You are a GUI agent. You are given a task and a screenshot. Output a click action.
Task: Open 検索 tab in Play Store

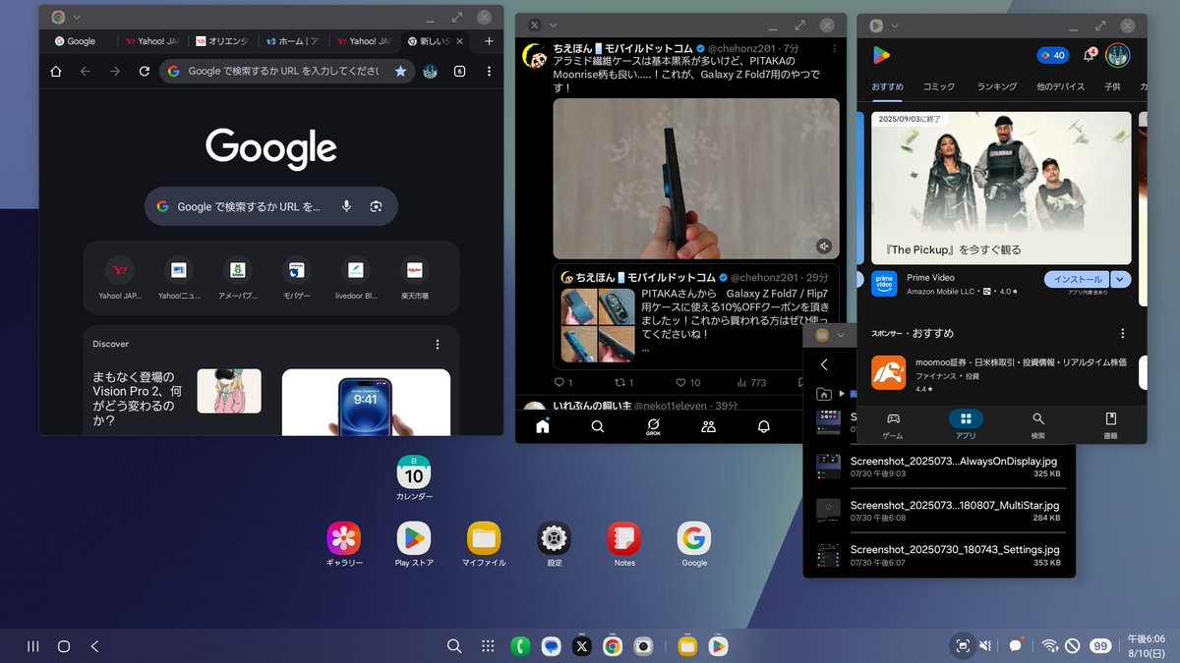tap(1038, 424)
